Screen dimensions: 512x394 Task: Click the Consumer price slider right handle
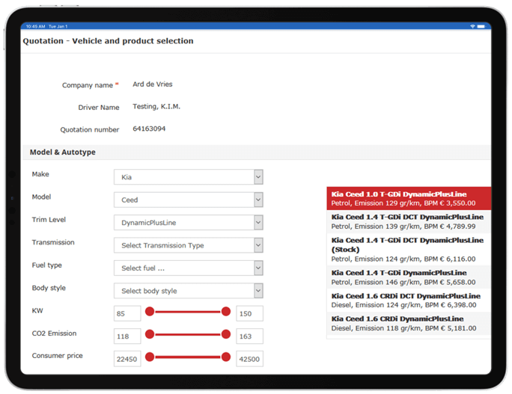226,357
